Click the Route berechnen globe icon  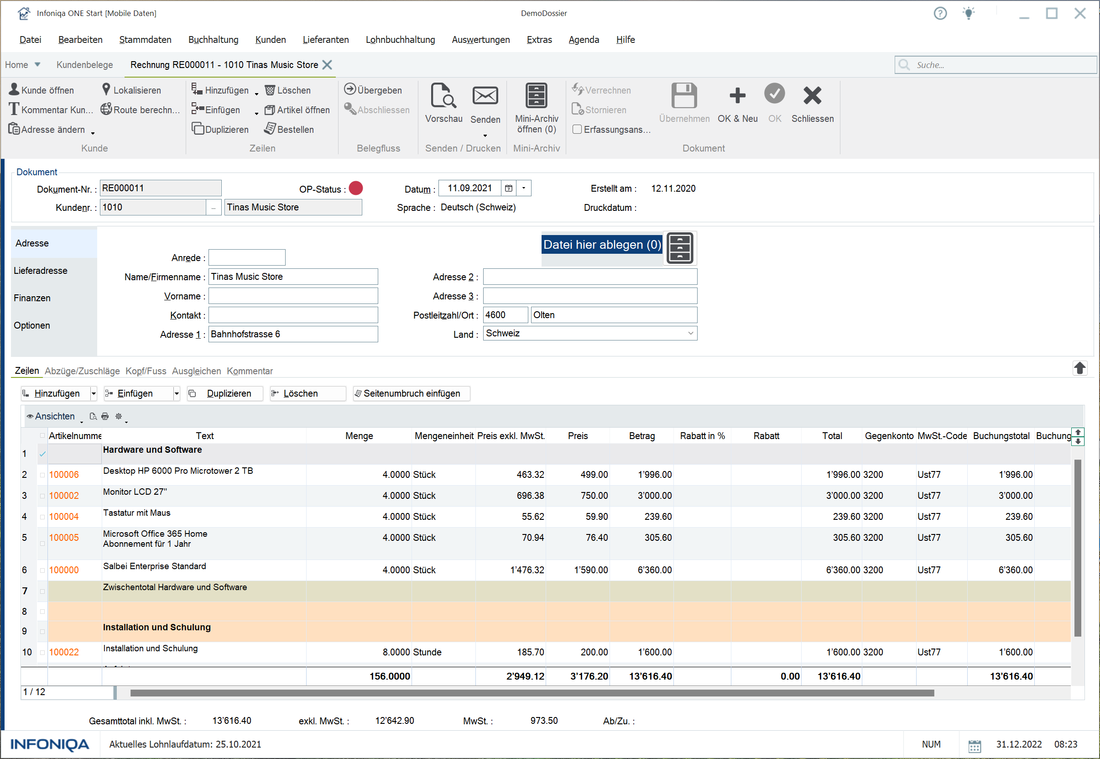[106, 110]
